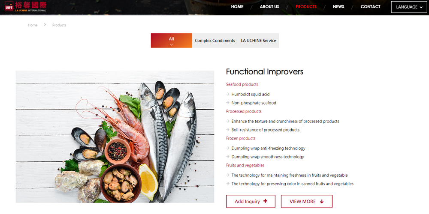Open the NEWS page
The height and width of the screenshot is (214, 429).
(x=338, y=7)
